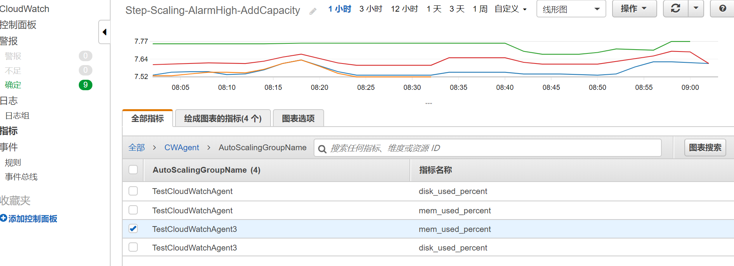Go to 全部 breadcrumb link
734x266 pixels.
[x=137, y=148]
